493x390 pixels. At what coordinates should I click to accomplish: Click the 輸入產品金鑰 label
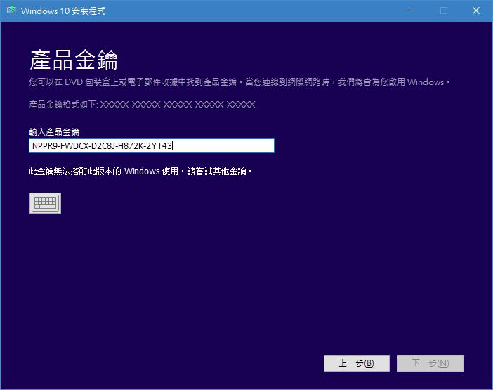(54, 132)
